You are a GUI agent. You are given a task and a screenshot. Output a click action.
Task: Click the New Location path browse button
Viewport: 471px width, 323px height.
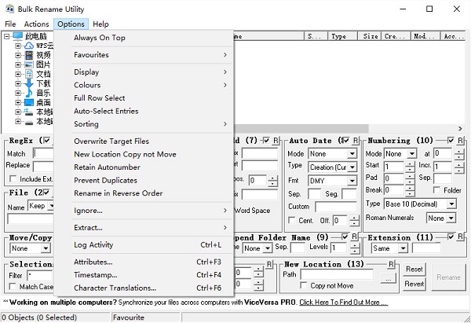pyautogui.click(x=389, y=279)
